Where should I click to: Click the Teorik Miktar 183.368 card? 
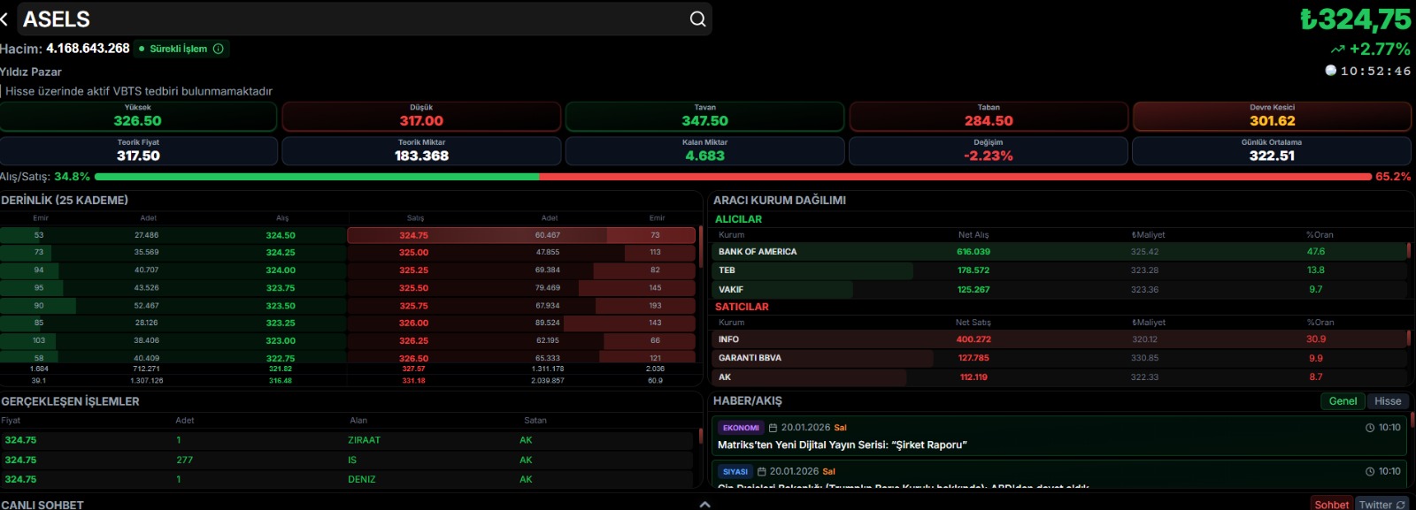click(421, 150)
